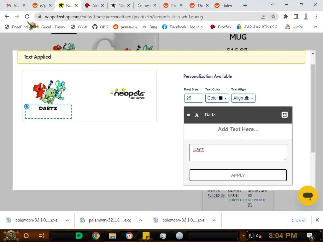Open the tab search chevron
Screen dimensions: 323x242
(272, 4)
